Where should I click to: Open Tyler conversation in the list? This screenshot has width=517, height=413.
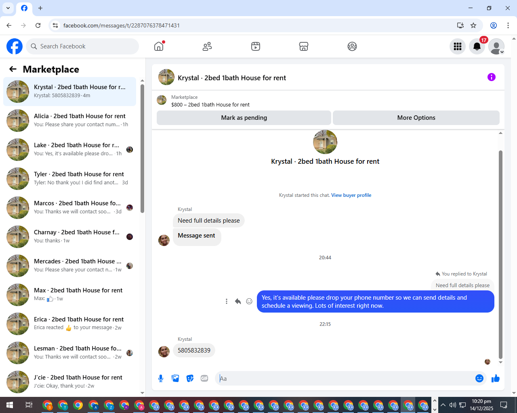tap(69, 179)
